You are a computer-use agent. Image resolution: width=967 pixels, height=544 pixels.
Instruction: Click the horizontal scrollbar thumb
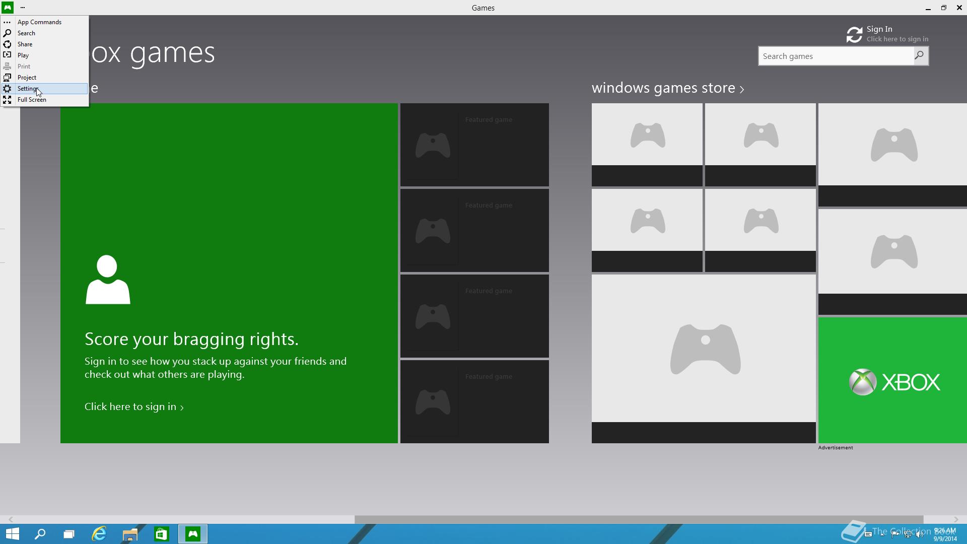coord(639,519)
